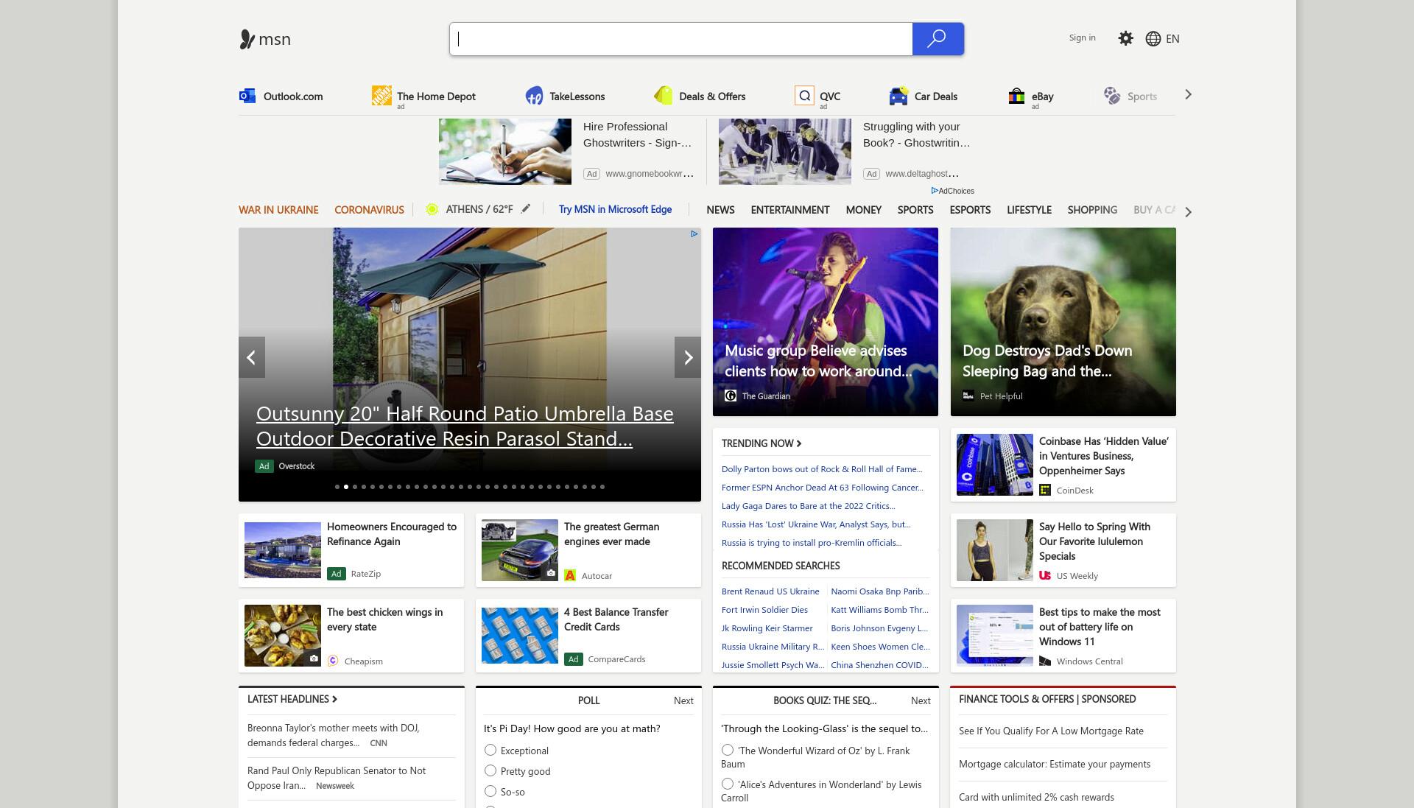Click the Pet Helpful source icon

coord(968,396)
